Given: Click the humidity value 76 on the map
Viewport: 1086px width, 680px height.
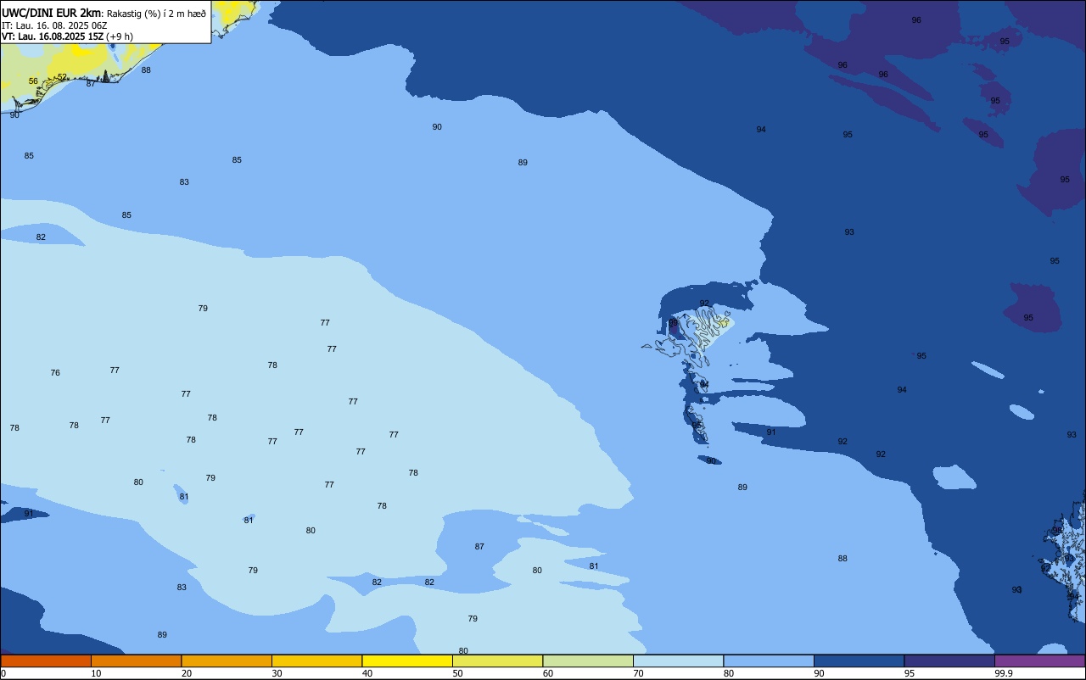Looking at the screenshot, I should coord(55,373).
